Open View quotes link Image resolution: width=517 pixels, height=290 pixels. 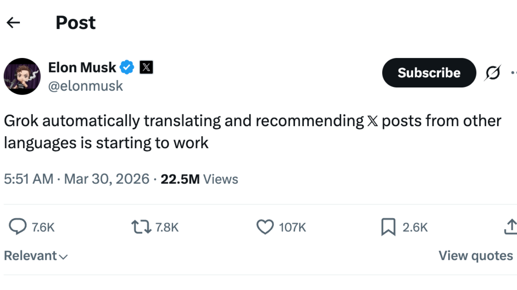click(x=476, y=256)
